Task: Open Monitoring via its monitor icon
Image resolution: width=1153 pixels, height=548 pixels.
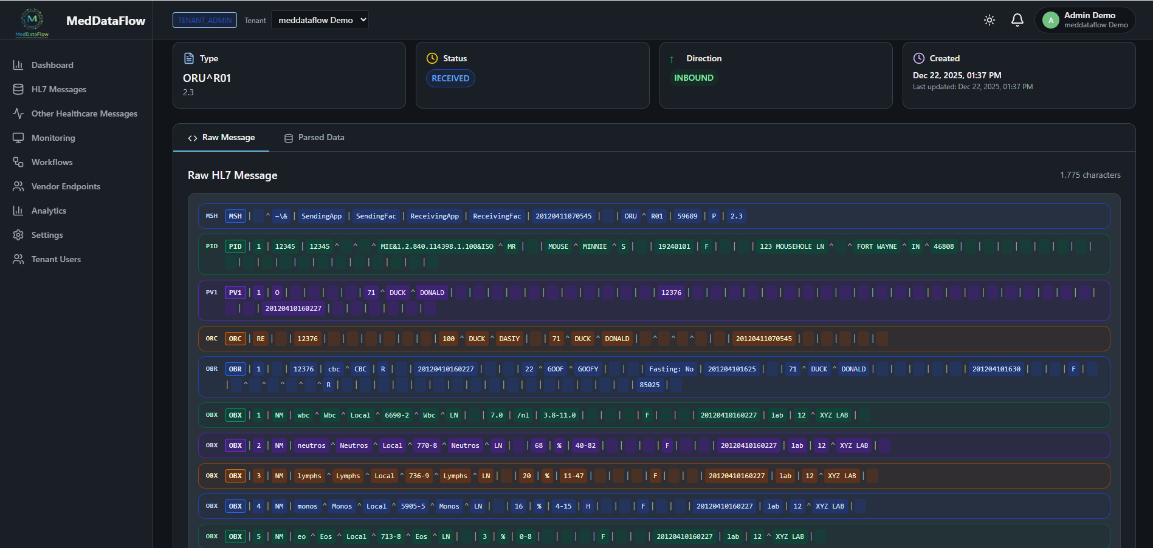Action: (x=19, y=138)
